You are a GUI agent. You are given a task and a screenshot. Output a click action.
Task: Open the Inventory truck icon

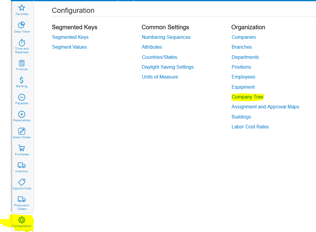click(x=22, y=165)
